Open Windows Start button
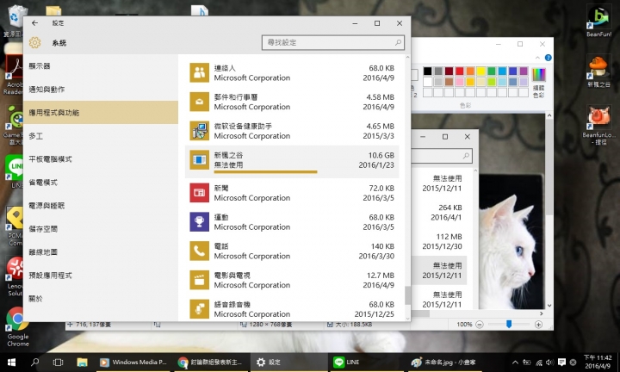Screen dimensions: 620x372 11,363
